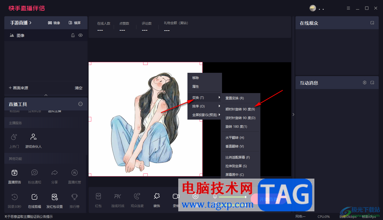Add a new 画面来源
The height and width of the screenshot is (220, 383).
(x=18, y=88)
